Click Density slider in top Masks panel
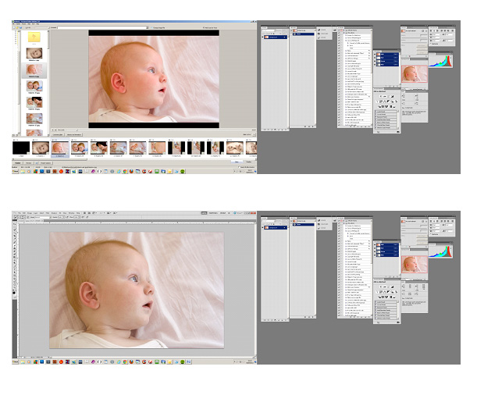This screenshot has width=477, height=395. [415, 38]
